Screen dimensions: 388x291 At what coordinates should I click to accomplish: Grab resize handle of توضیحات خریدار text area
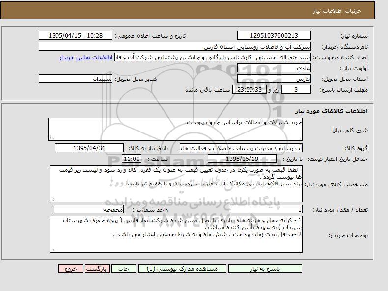point(53,250)
